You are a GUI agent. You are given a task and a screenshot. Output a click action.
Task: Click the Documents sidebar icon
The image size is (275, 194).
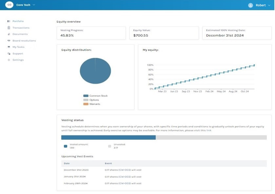[x=9, y=34]
